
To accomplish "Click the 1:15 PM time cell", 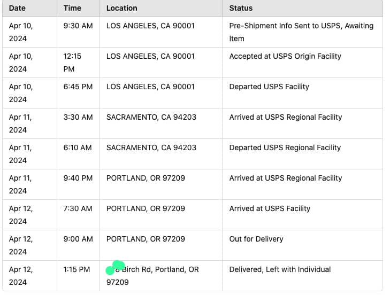I will coord(77,269).
